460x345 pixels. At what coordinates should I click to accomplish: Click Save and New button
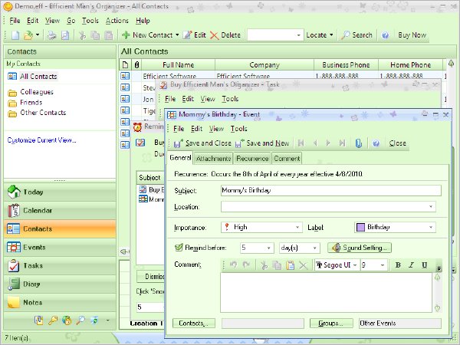tap(262, 143)
